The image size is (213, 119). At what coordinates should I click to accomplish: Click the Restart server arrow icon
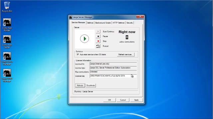pos(98,46)
